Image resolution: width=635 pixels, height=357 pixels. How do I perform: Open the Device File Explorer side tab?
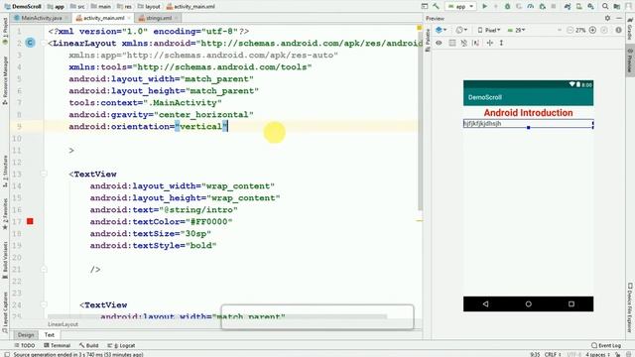tap(630, 307)
